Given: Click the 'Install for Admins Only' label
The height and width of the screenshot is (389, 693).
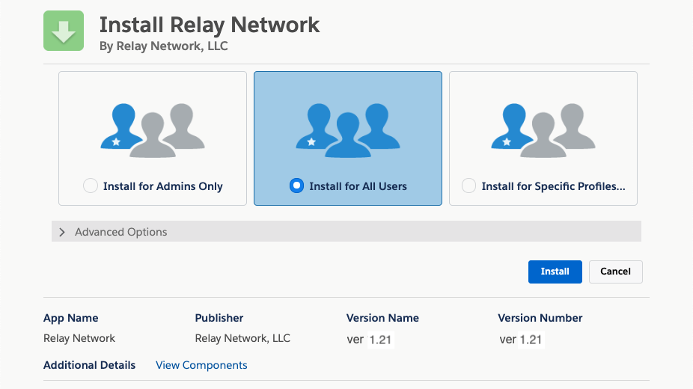Looking at the screenshot, I should coord(163,186).
